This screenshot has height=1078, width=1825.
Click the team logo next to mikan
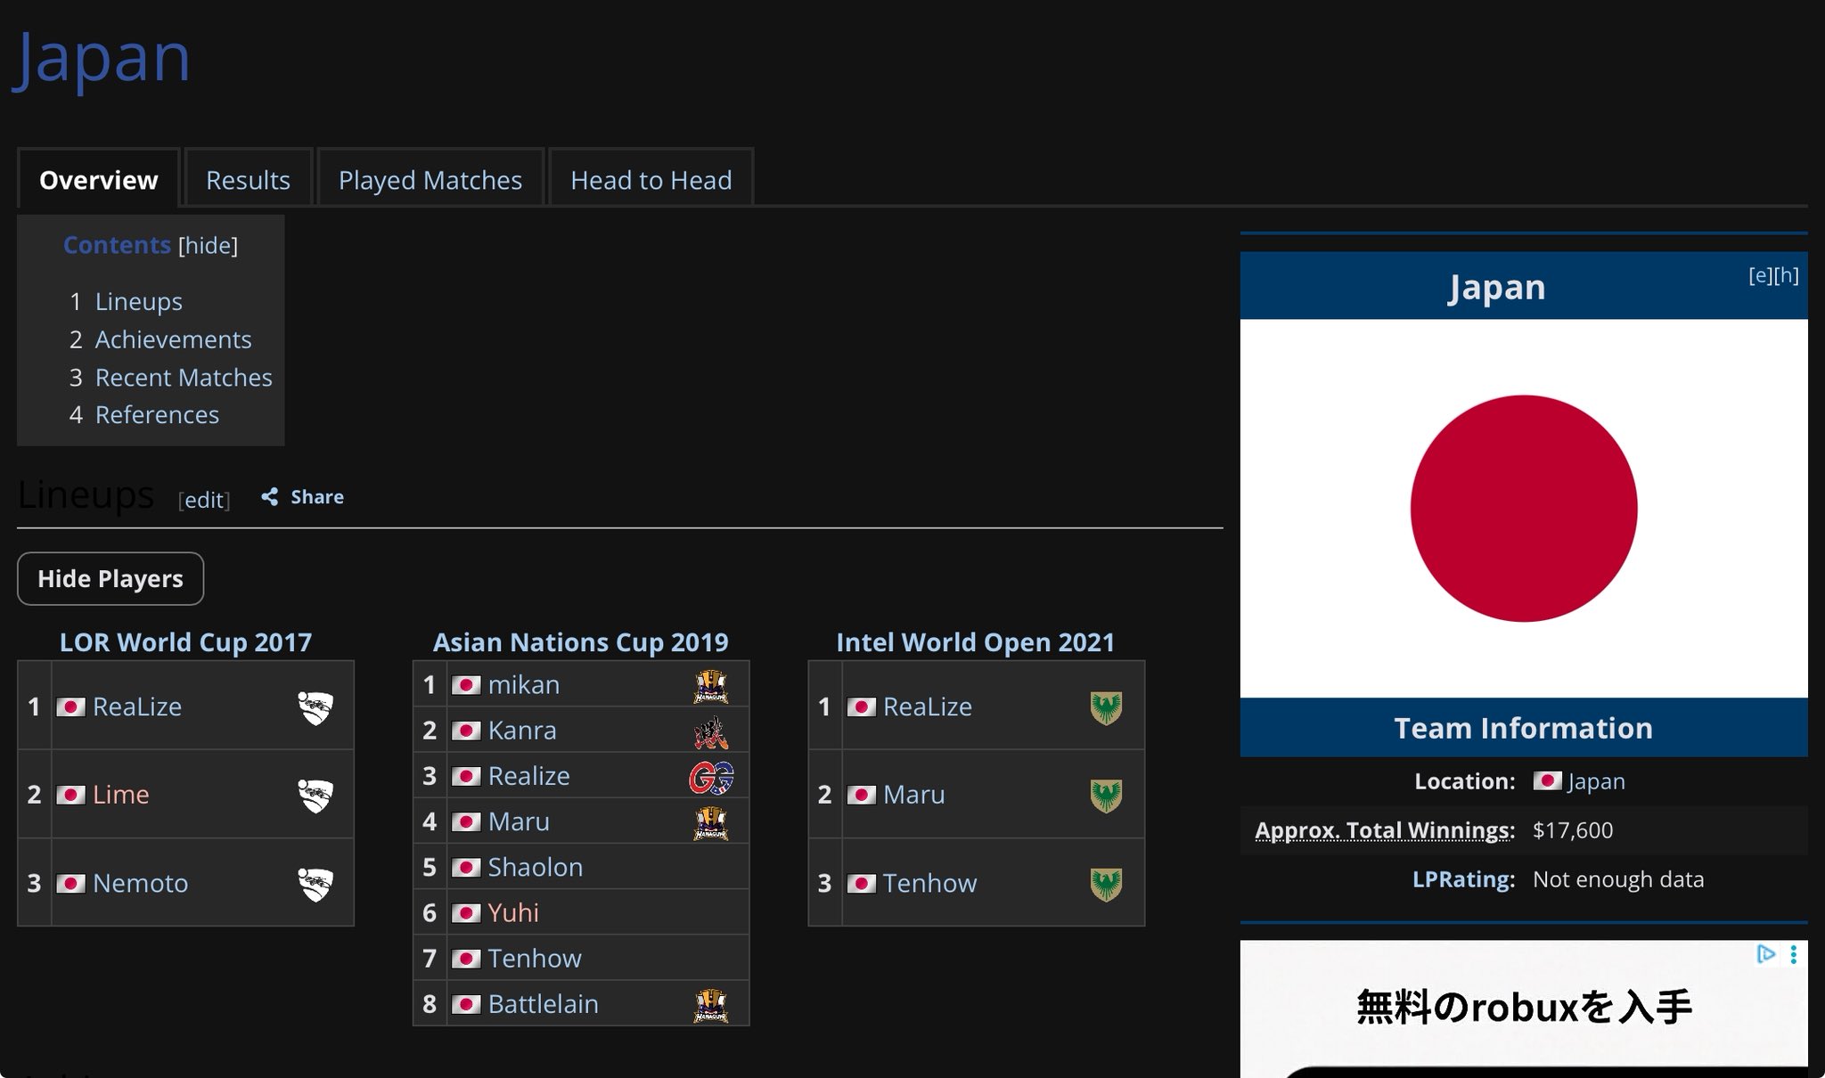710,685
